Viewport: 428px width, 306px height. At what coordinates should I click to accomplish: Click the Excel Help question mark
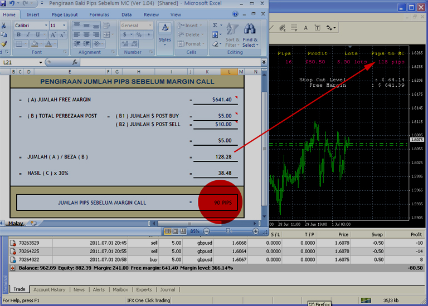[235, 14]
